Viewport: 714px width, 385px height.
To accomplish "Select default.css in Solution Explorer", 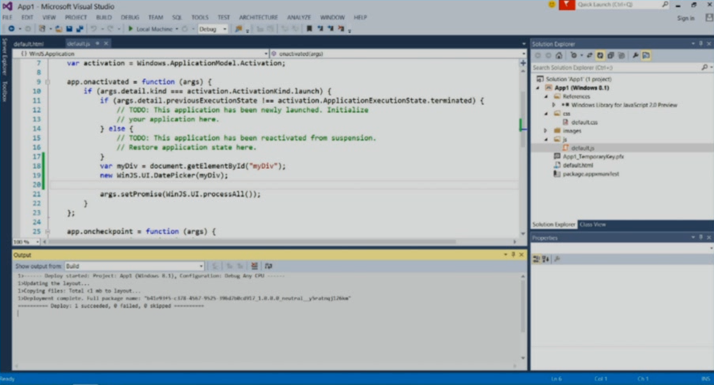I will click(584, 123).
